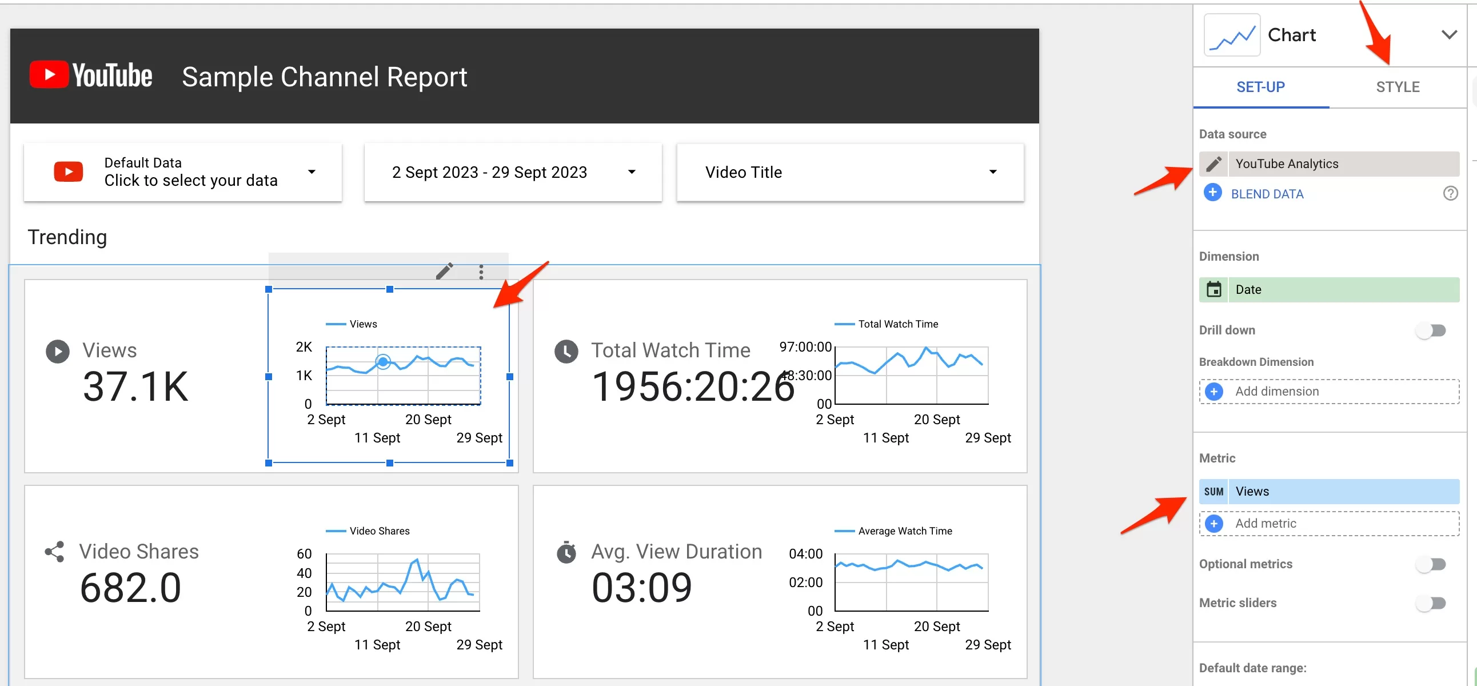
Task: Toggle the Drill down switch
Action: point(1432,330)
